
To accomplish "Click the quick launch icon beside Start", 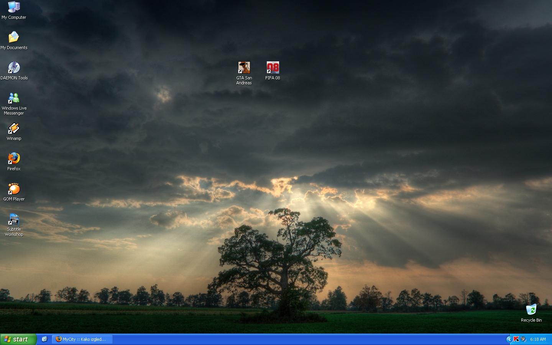I will click(x=44, y=339).
